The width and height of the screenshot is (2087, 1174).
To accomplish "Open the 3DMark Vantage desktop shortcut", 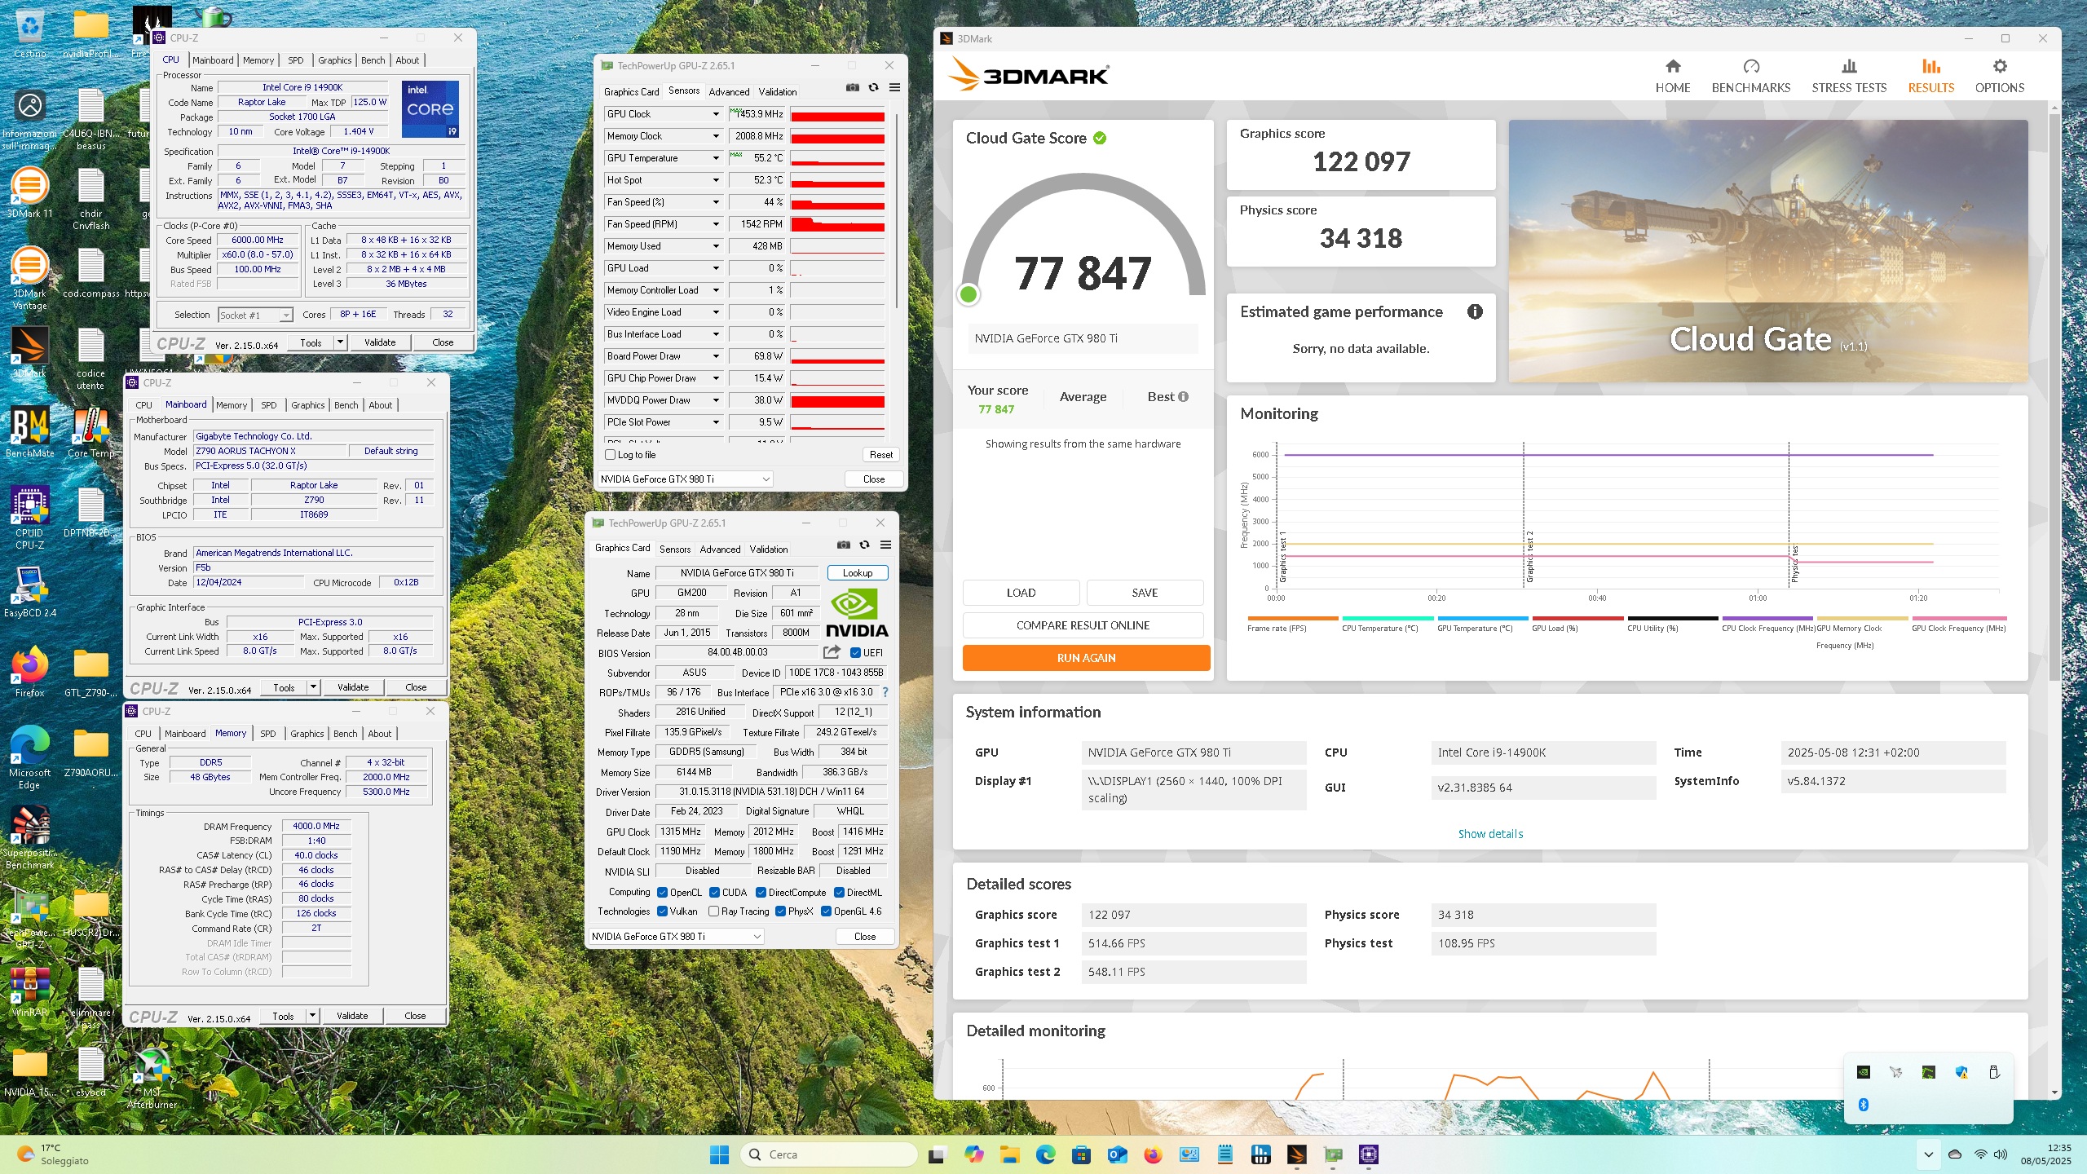I will point(30,279).
